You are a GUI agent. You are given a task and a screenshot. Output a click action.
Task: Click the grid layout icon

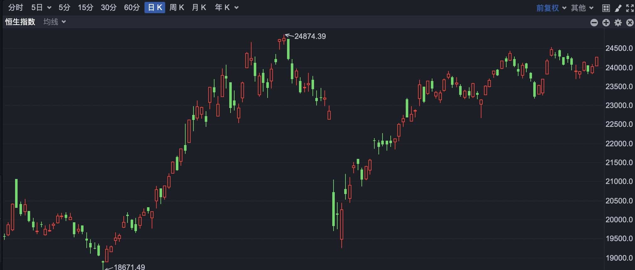[606, 8]
